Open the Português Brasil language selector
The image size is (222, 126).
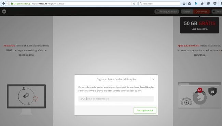(x=167, y=12)
